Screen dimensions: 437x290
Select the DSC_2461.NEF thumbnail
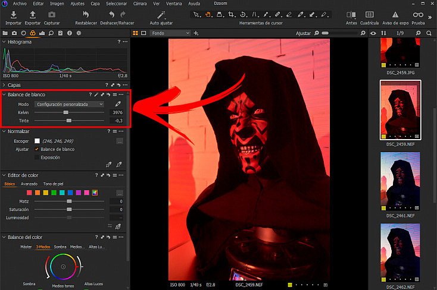point(400,181)
